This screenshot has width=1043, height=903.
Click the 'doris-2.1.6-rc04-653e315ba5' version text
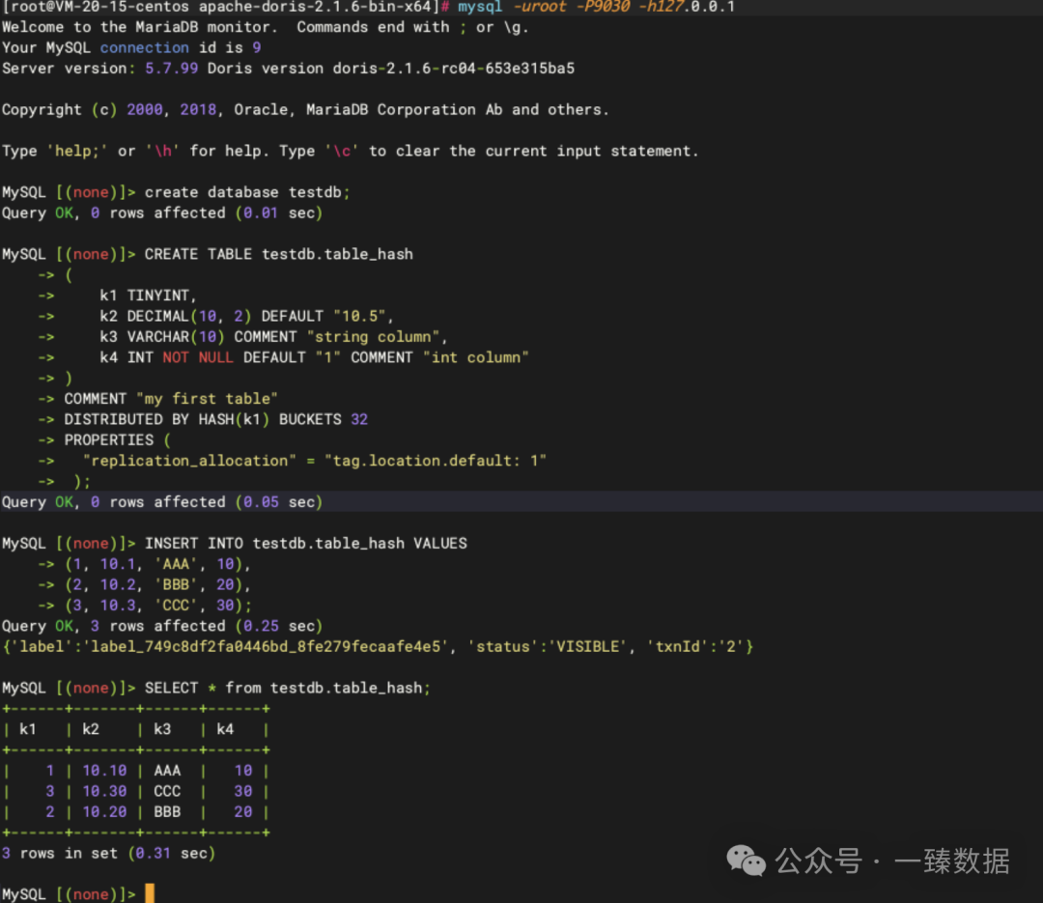click(454, 69)
